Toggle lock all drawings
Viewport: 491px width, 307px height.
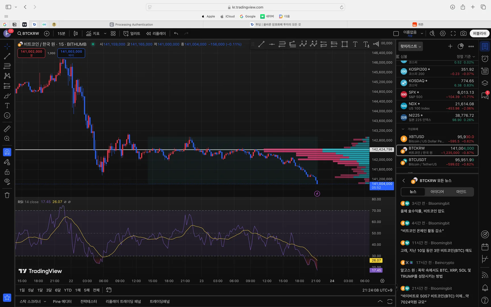[x=7, y=172]
